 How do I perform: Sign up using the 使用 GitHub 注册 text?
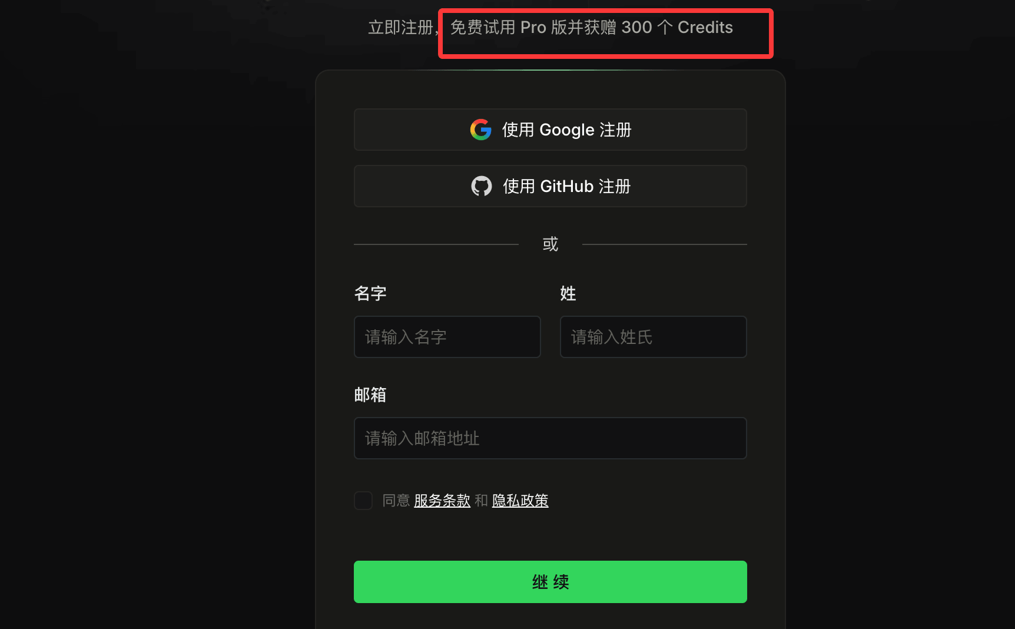click(x=566, y=186)
